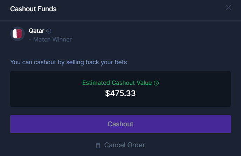
Task: Open the info tooltip beside Qatar
Action: click(49, 31)
